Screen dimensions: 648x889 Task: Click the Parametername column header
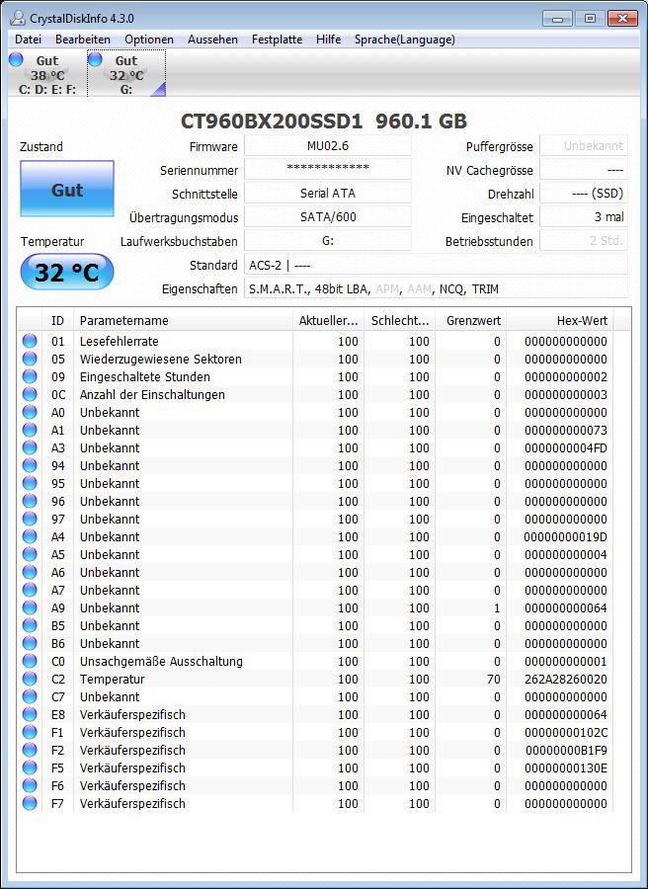183,320
